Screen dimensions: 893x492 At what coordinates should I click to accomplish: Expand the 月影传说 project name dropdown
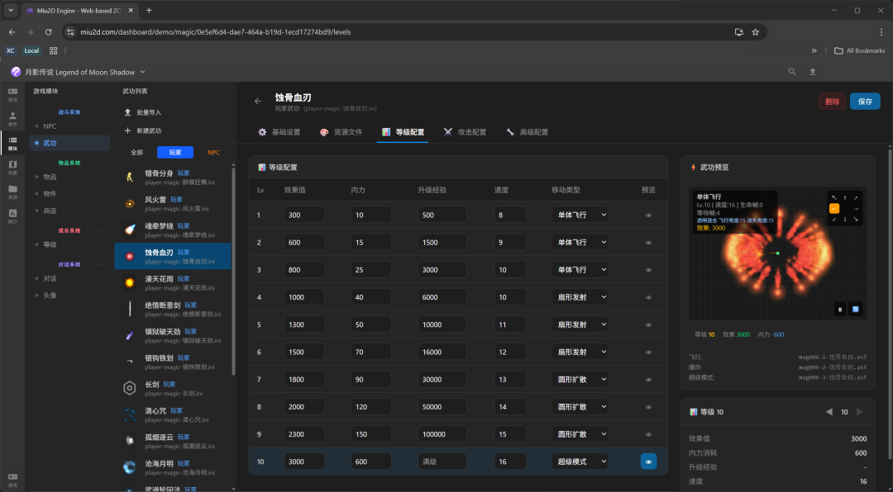tap(142, 72)
